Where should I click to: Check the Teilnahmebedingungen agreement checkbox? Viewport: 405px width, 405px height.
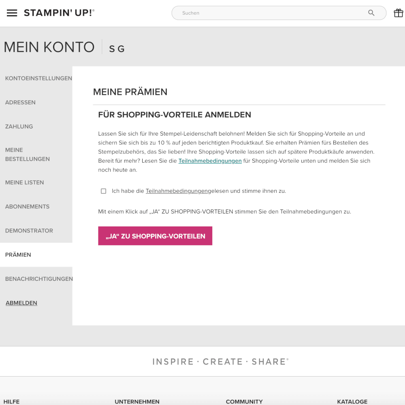pyautogui.click(x=104, y=191)
